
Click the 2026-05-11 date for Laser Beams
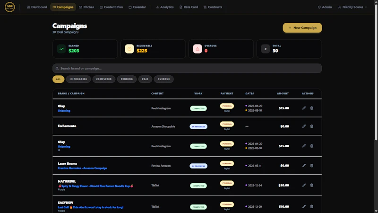point(255,166)
